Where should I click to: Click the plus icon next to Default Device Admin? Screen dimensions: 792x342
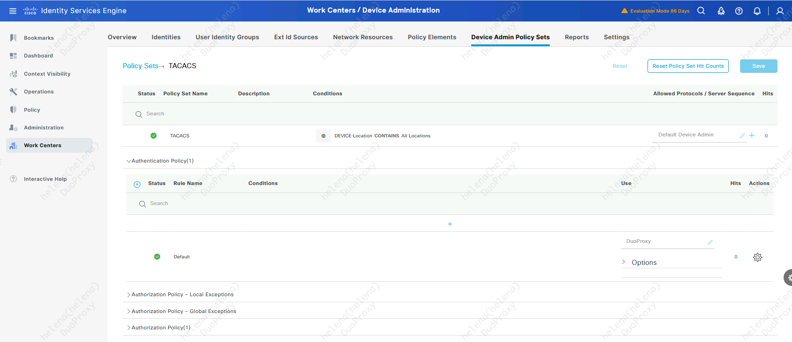(x=752, y=135)
